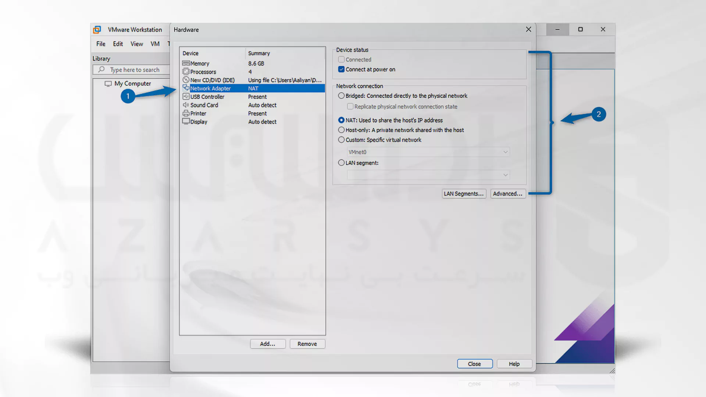
Task: Click the 8.6 GB summary value
Action: click(256, 64)
